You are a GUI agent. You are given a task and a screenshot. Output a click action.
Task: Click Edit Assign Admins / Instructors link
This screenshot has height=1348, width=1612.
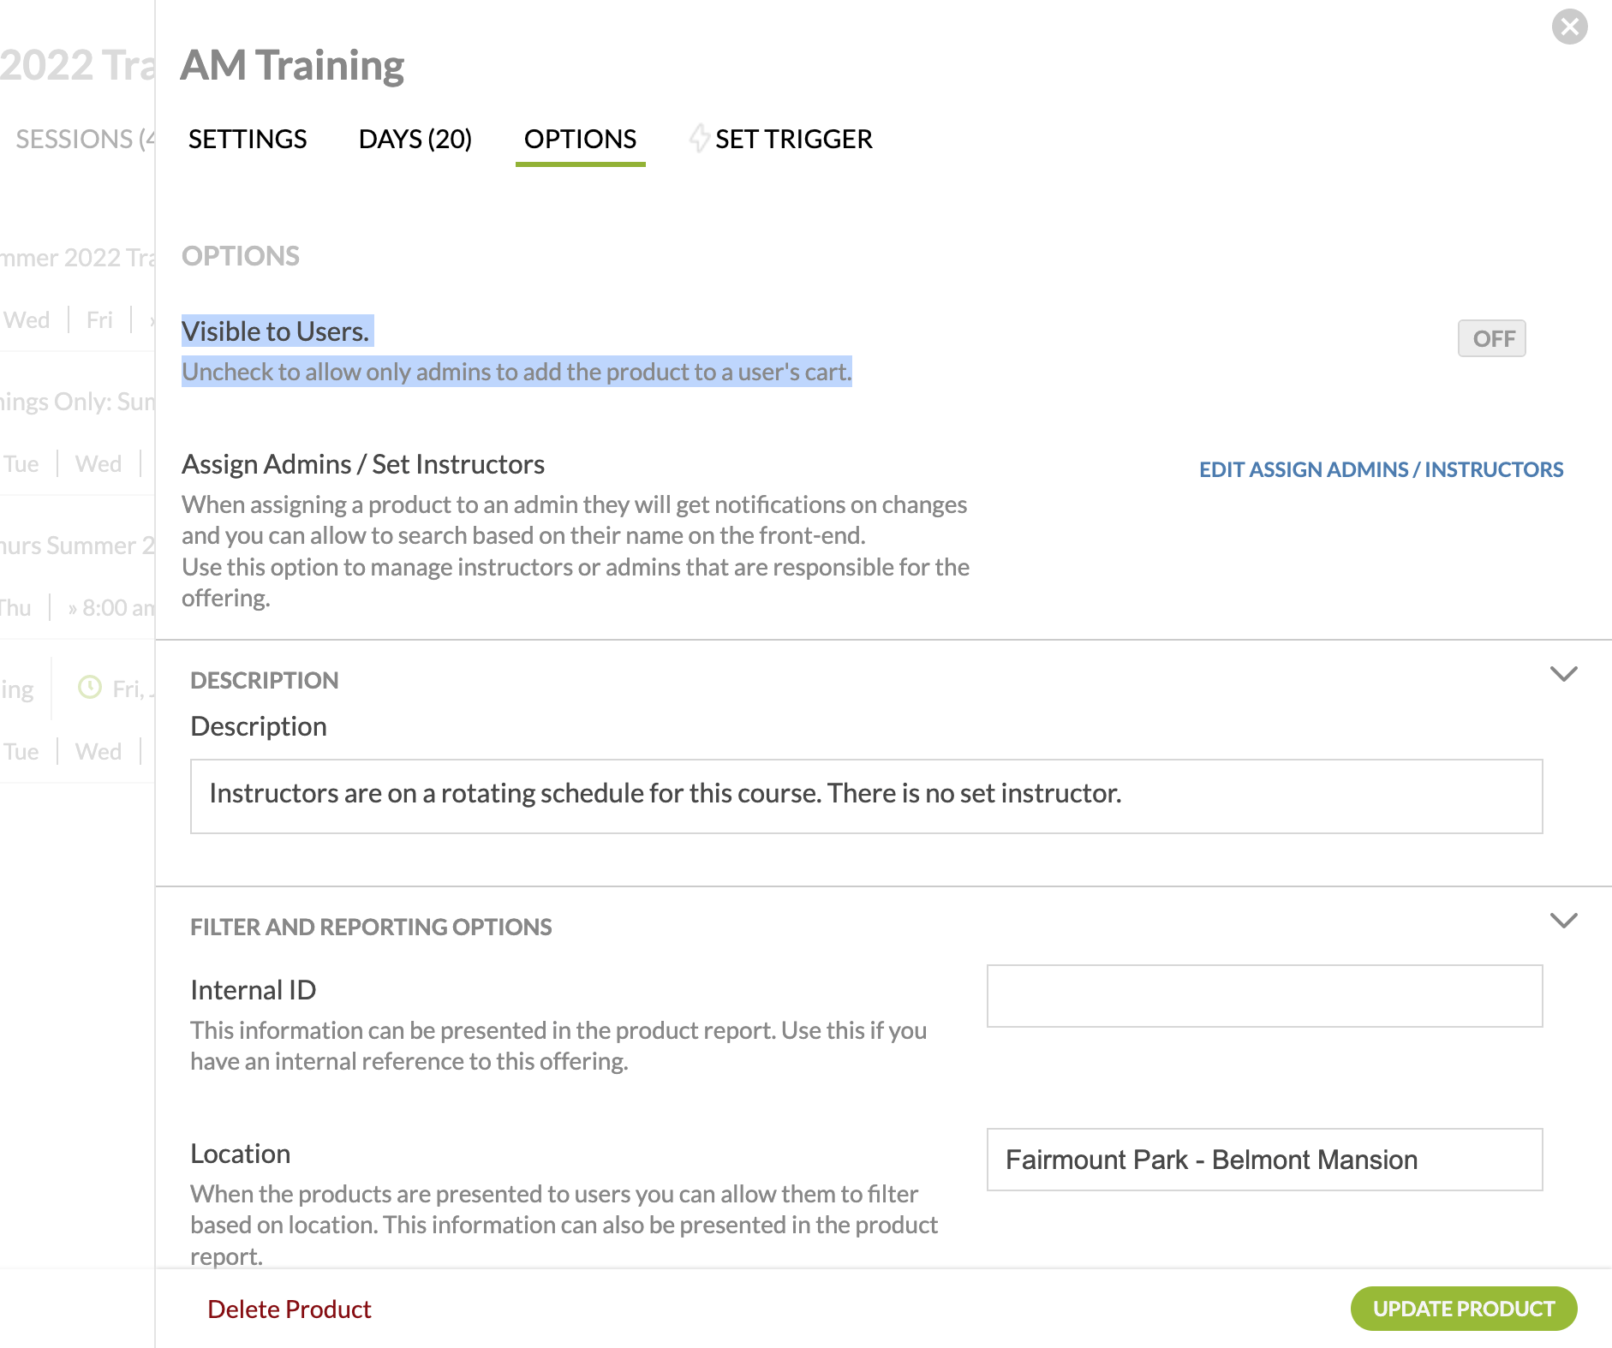coord(1381,469)
